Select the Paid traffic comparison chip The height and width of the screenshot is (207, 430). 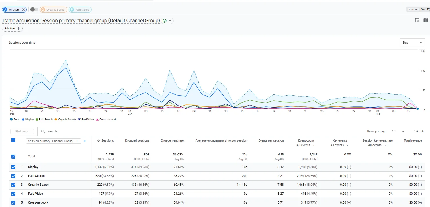[x=80, y=10]
